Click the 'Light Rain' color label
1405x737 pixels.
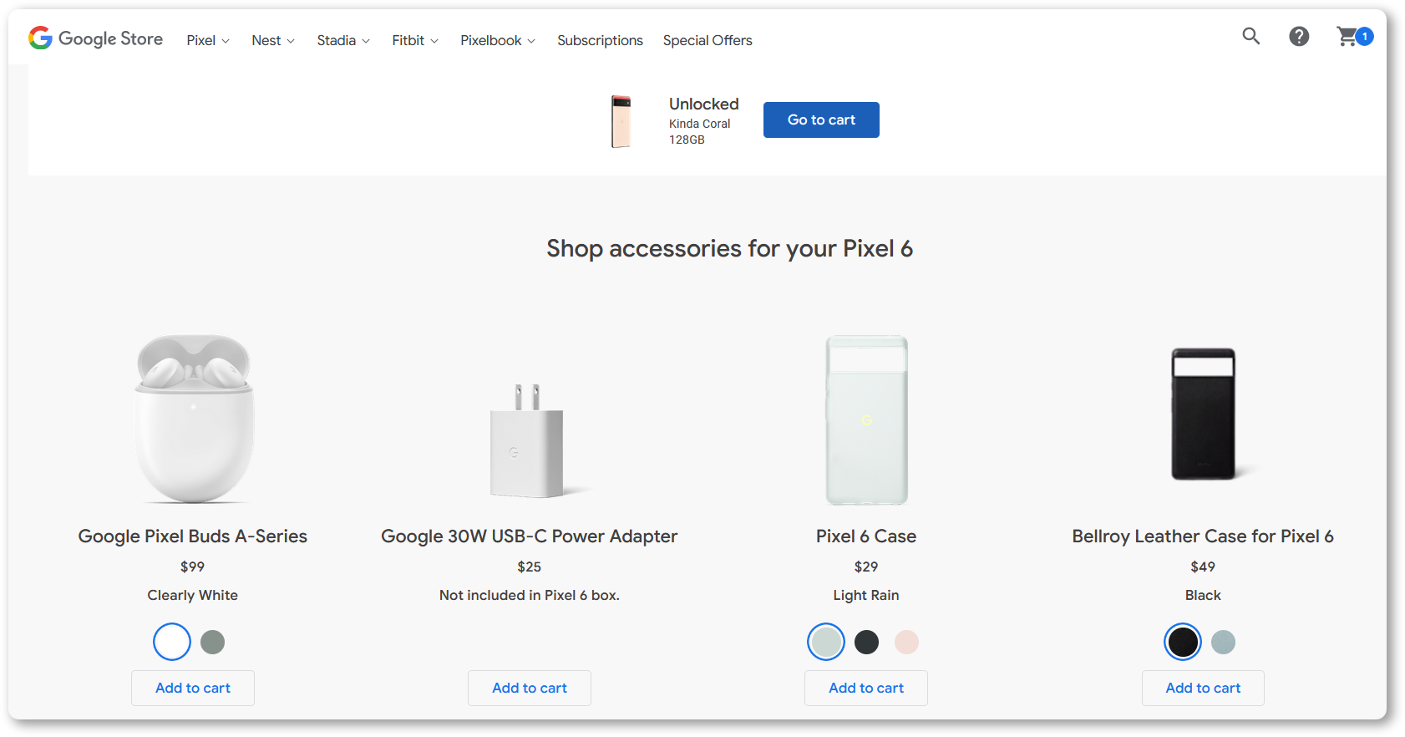point(866,595)
